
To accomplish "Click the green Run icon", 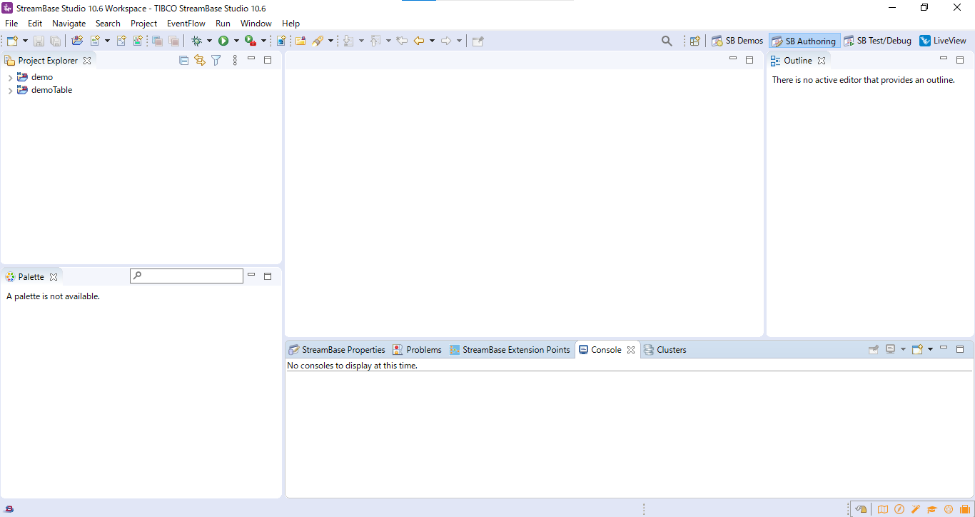I will pos(223,41).
